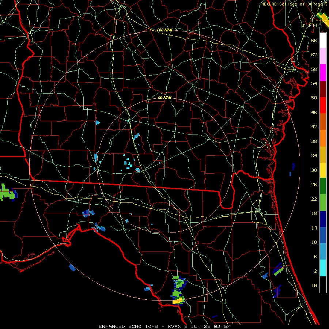
Task: Click the white color swatch in legend
Action: [x=323, y=40]
